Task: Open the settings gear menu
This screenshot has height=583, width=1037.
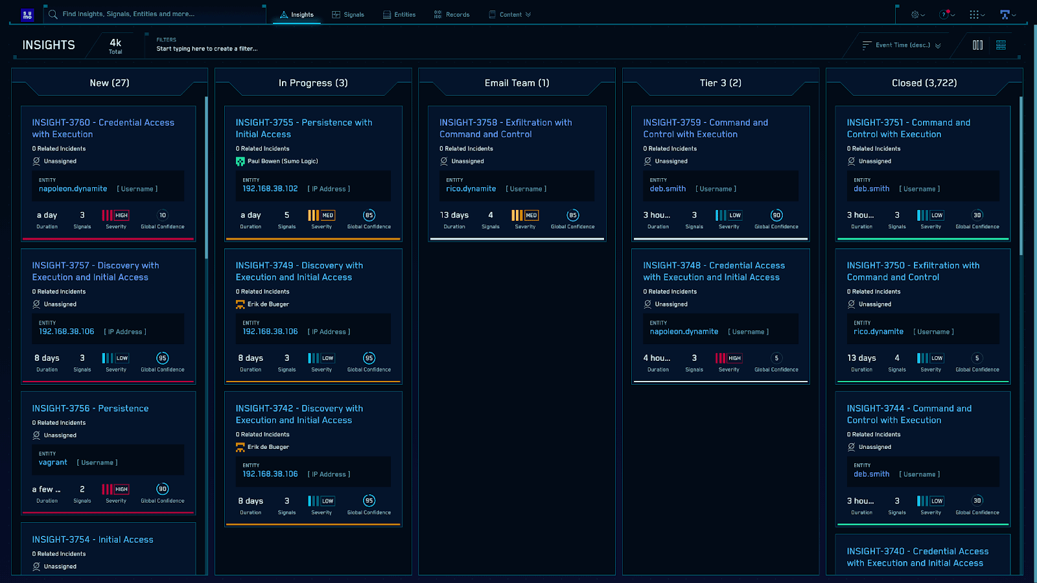Action: pos(918,14)
